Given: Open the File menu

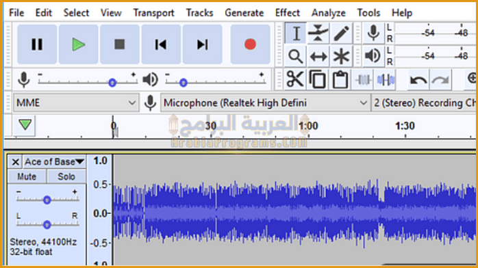Looking at the screenshot, I should click(x=16, y=13).
